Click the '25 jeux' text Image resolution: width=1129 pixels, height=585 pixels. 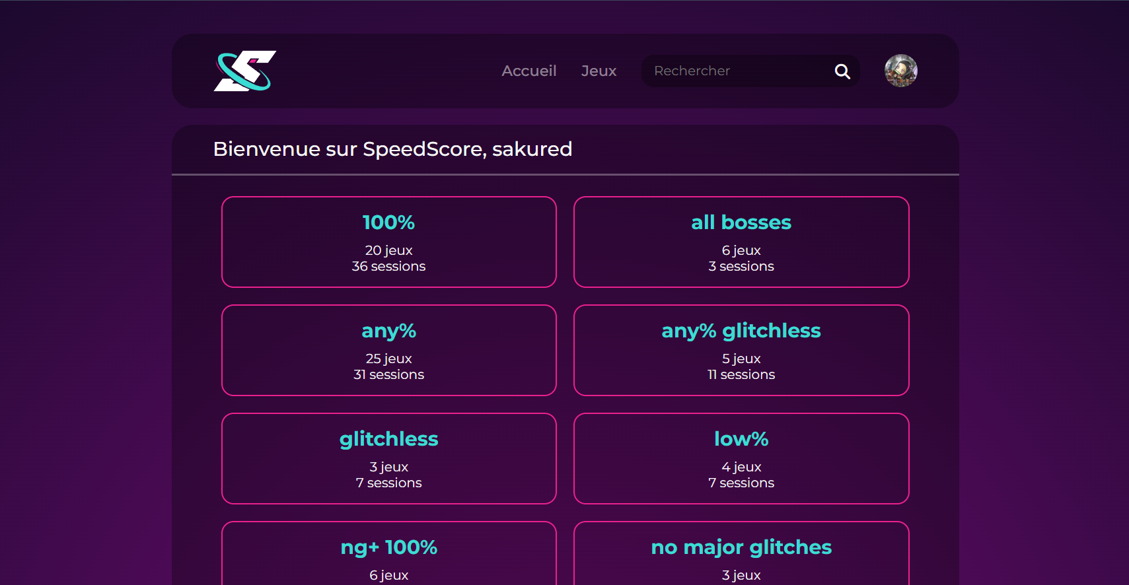(x=388, y=359)
